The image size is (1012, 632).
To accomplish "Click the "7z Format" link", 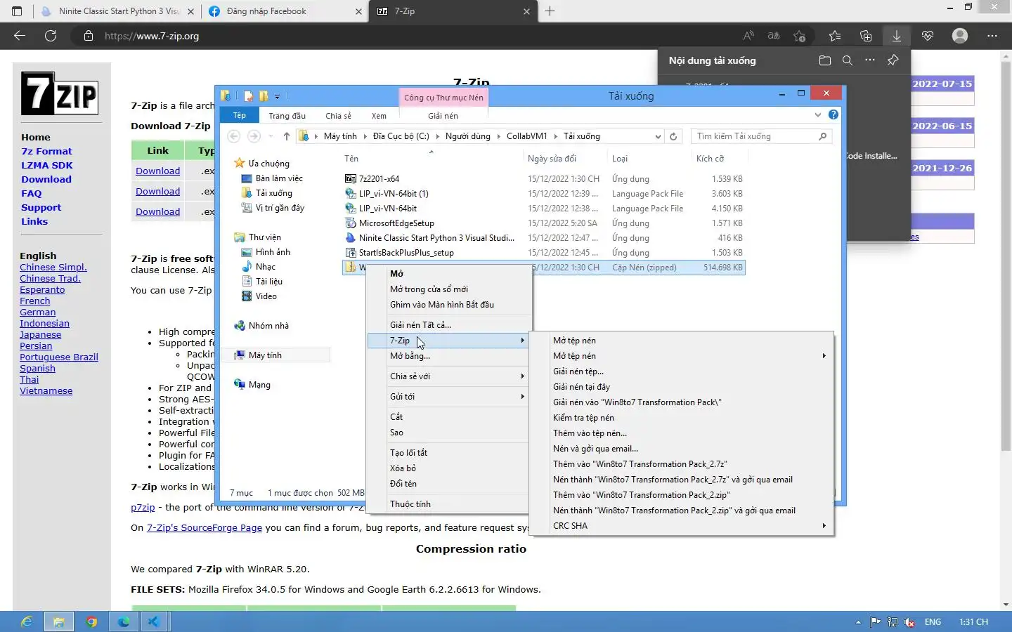I will [46, 151].
